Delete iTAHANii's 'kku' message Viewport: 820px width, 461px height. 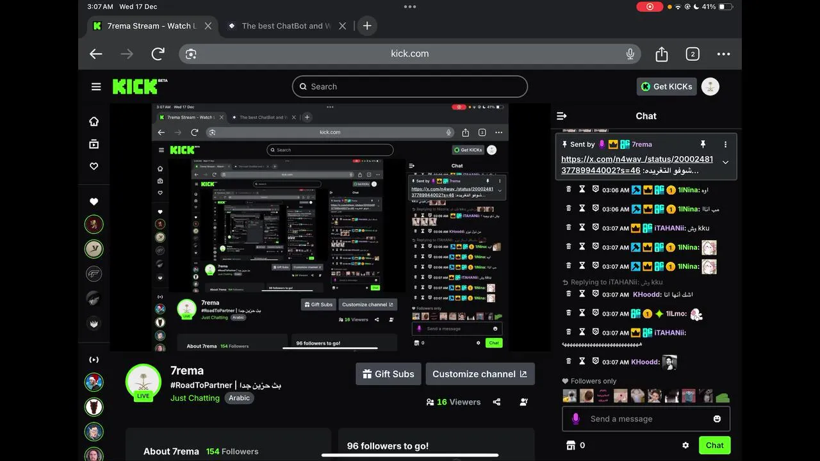568,227
